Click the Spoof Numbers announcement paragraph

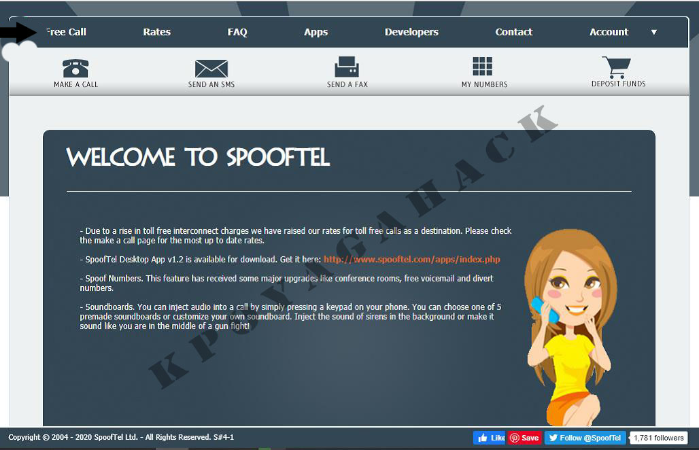click(x=287, y=283)
